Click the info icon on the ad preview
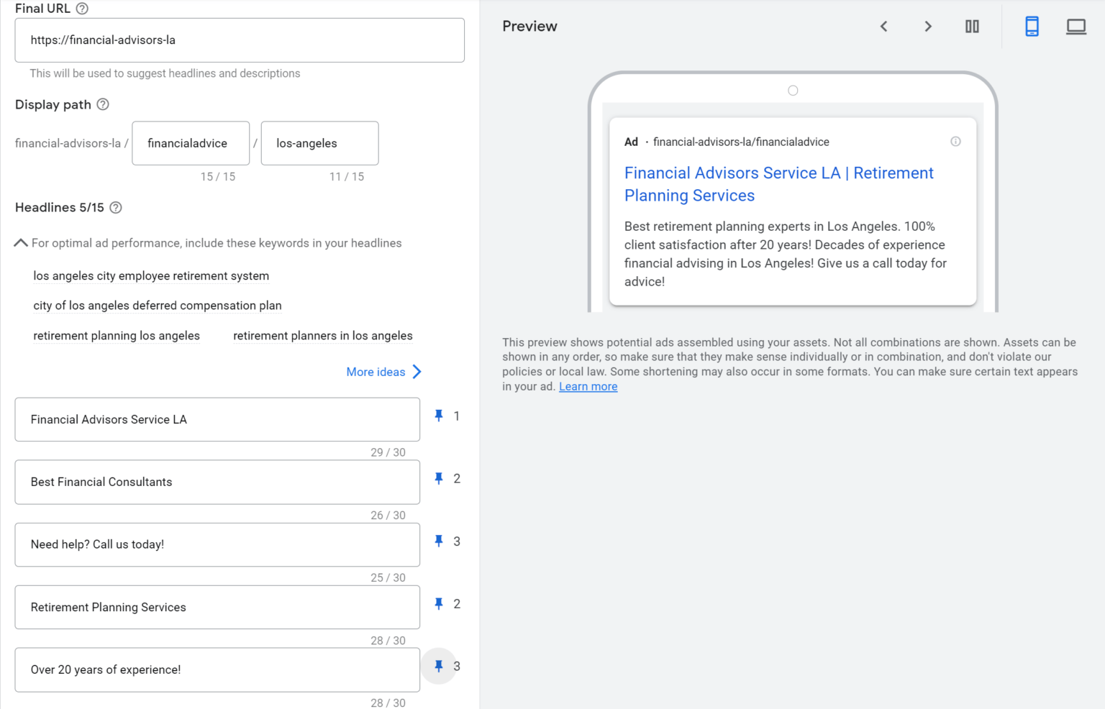1105x709 pixels. pos(955,142)
